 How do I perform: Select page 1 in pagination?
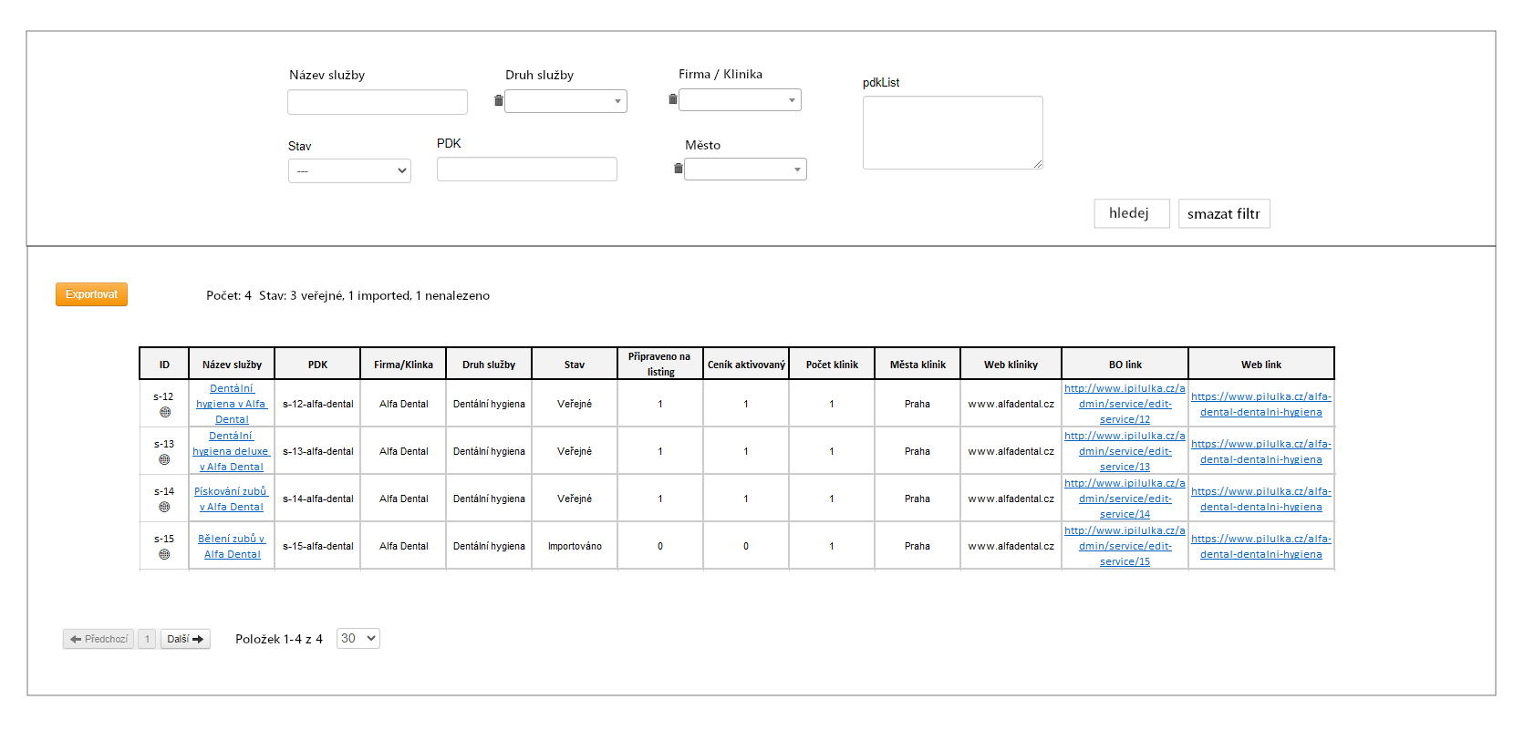(147, 639)
